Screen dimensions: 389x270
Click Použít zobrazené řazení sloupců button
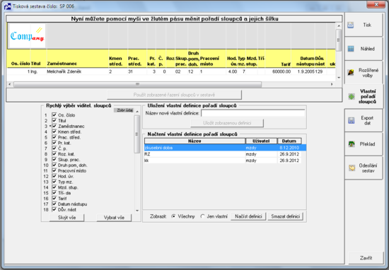click(174, 95)
